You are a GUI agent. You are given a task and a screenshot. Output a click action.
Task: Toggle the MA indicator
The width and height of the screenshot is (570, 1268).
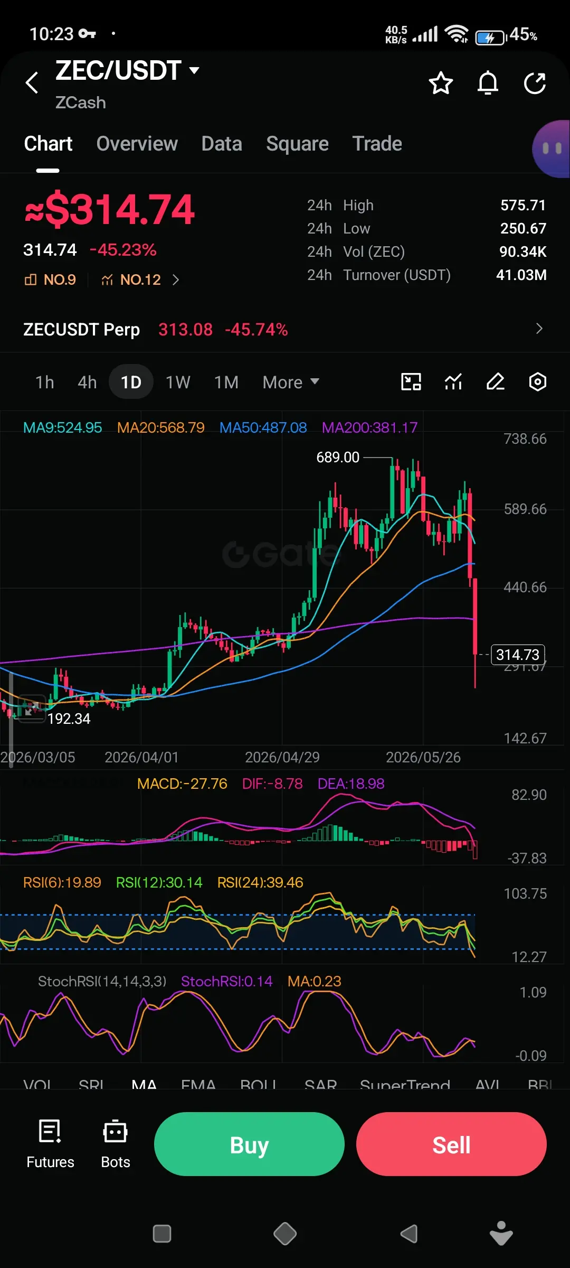click(144, 1085)
